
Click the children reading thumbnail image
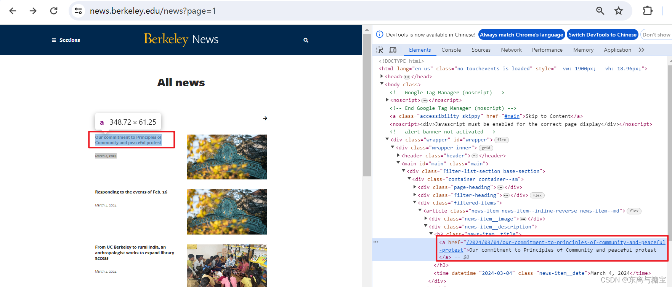point(227,265)
